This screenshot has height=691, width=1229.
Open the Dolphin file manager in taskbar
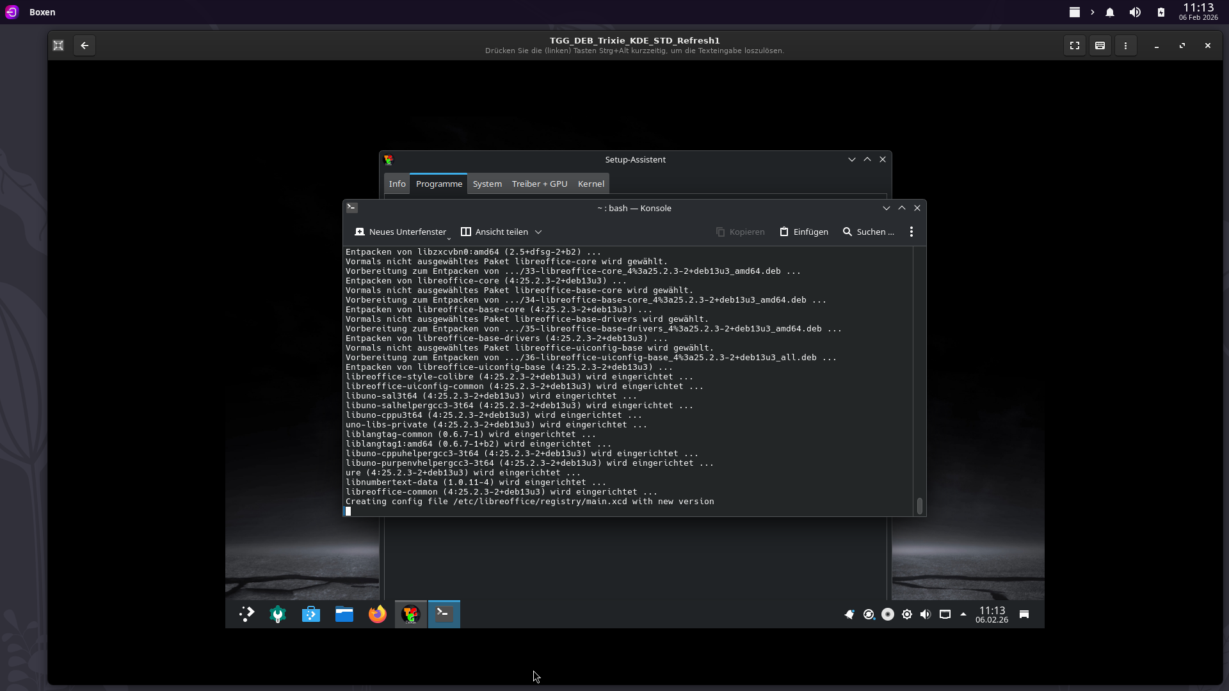pos(344,614)
